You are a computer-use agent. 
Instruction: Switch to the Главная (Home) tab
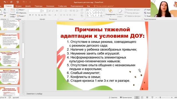coord(9,6)
